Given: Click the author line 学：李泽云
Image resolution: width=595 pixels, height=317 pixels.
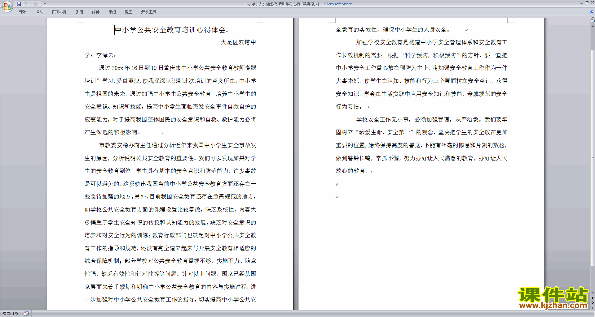Looking at the screenshot, I should [99, 55].
